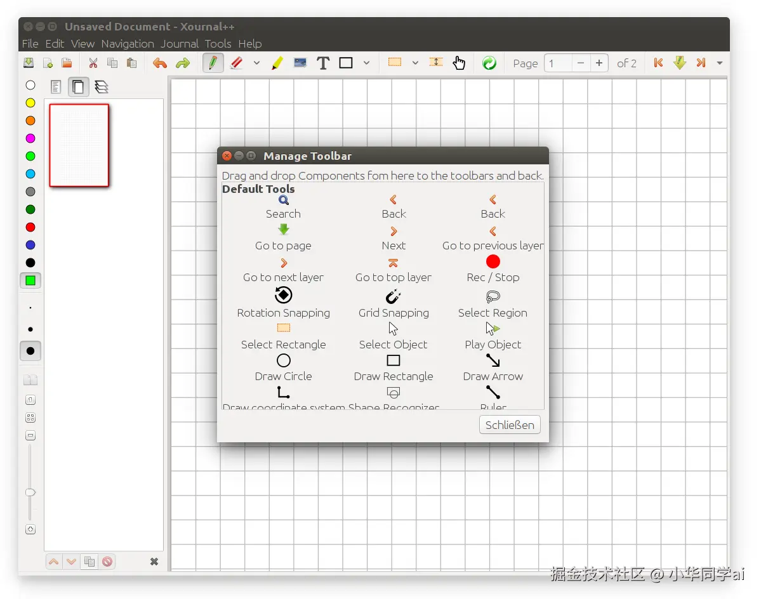Pick the yellow color swatch
Screen dimensions: 761x599
(x=30, y=103)
